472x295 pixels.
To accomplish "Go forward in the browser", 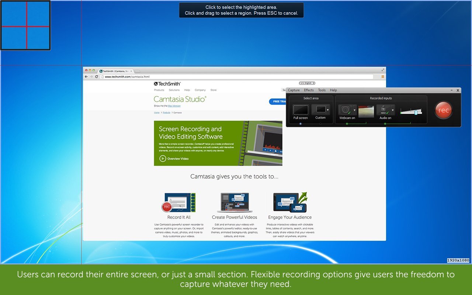I will coord(91,77).
